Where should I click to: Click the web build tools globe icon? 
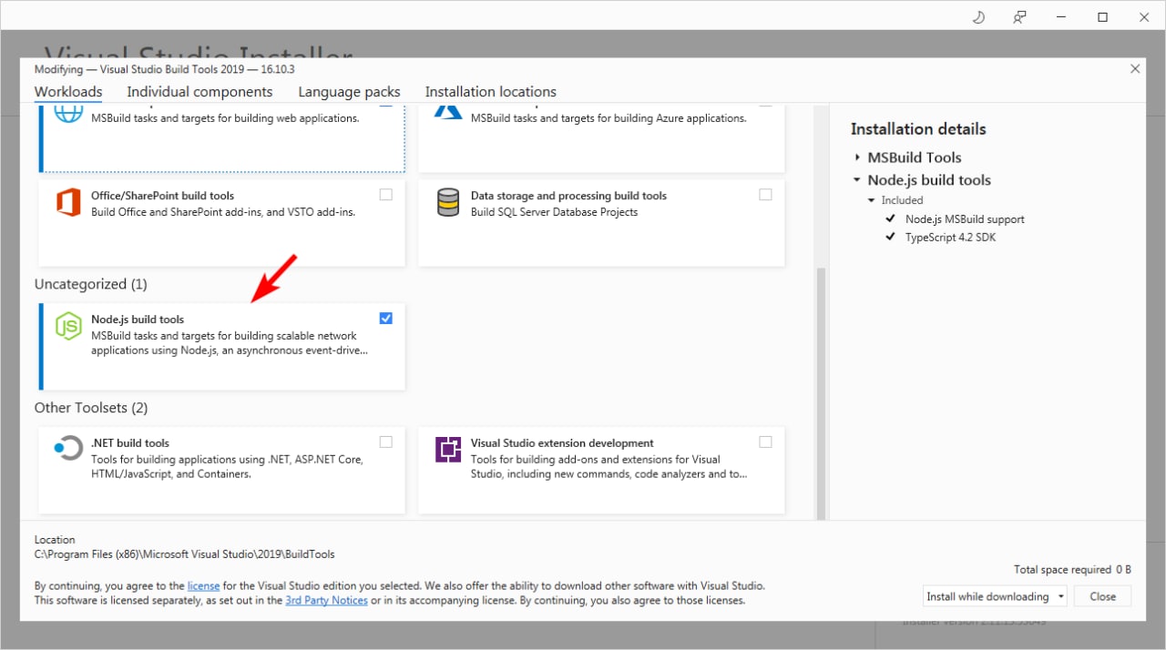tap(68, 113)
